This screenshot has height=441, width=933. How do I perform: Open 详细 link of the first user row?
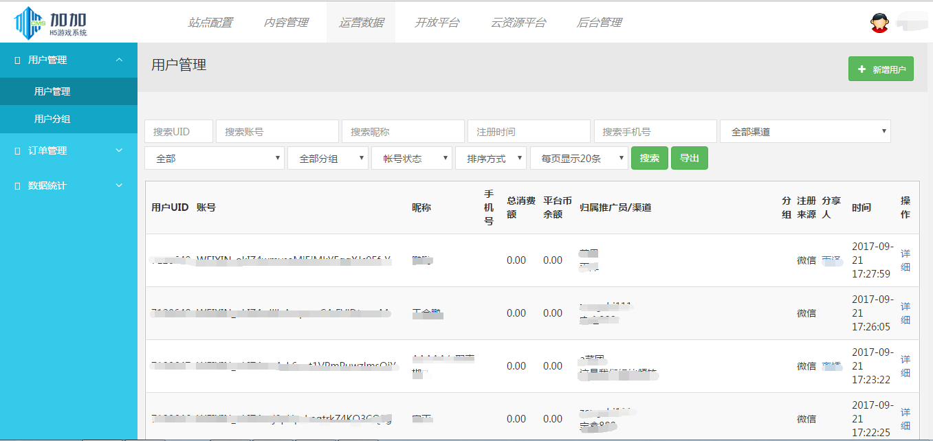click(x=905, y=260)
